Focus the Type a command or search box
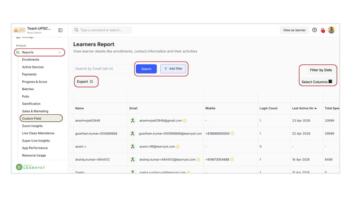351x197 pixels. click(102, 30)
